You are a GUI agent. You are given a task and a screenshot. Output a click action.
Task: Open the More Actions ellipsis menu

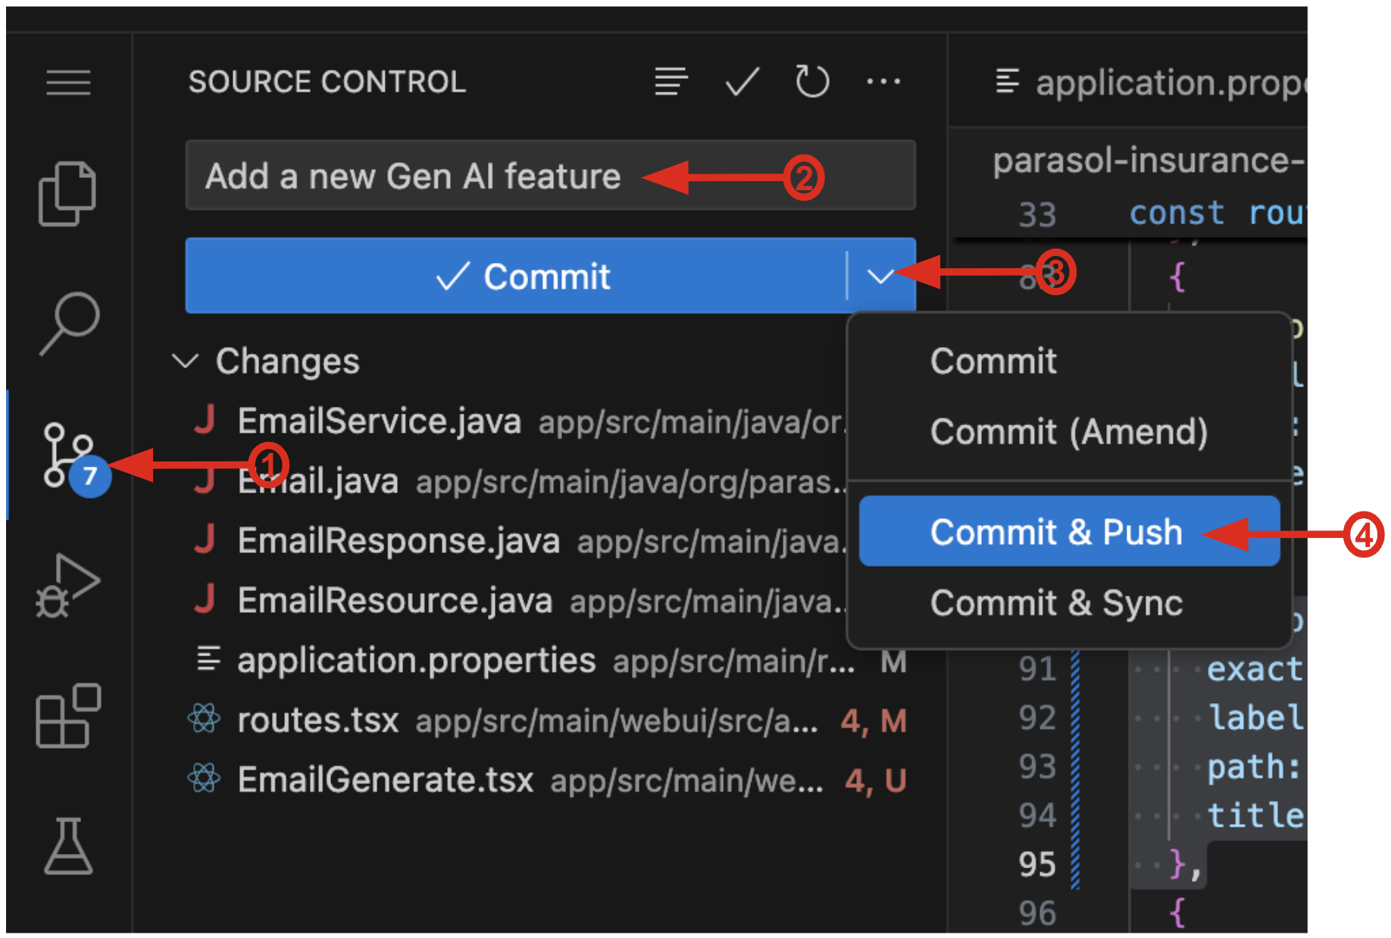click(883, 82)
